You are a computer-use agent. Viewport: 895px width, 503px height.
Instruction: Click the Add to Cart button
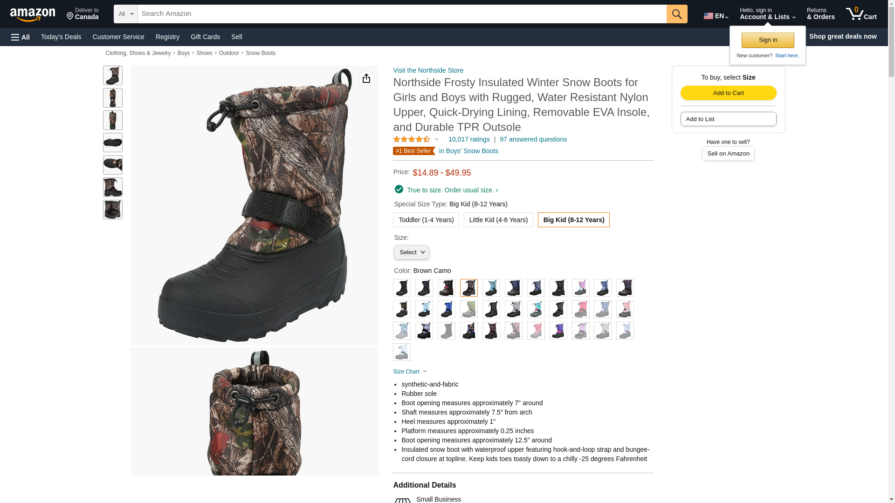point(728,93)
